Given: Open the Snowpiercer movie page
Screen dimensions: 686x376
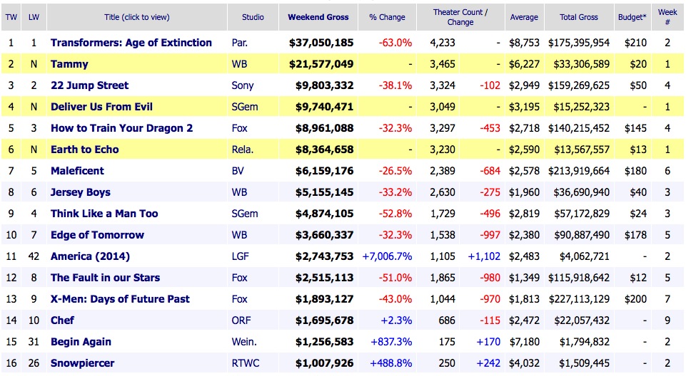Looking at the screenshot, I should pyautogui.click(x=82, y=363).
